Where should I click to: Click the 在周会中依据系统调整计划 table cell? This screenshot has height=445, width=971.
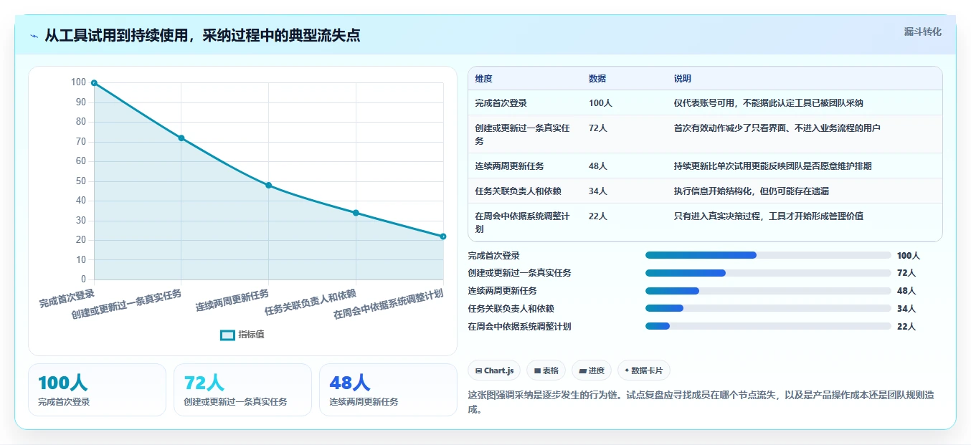(x=525, y=222)
